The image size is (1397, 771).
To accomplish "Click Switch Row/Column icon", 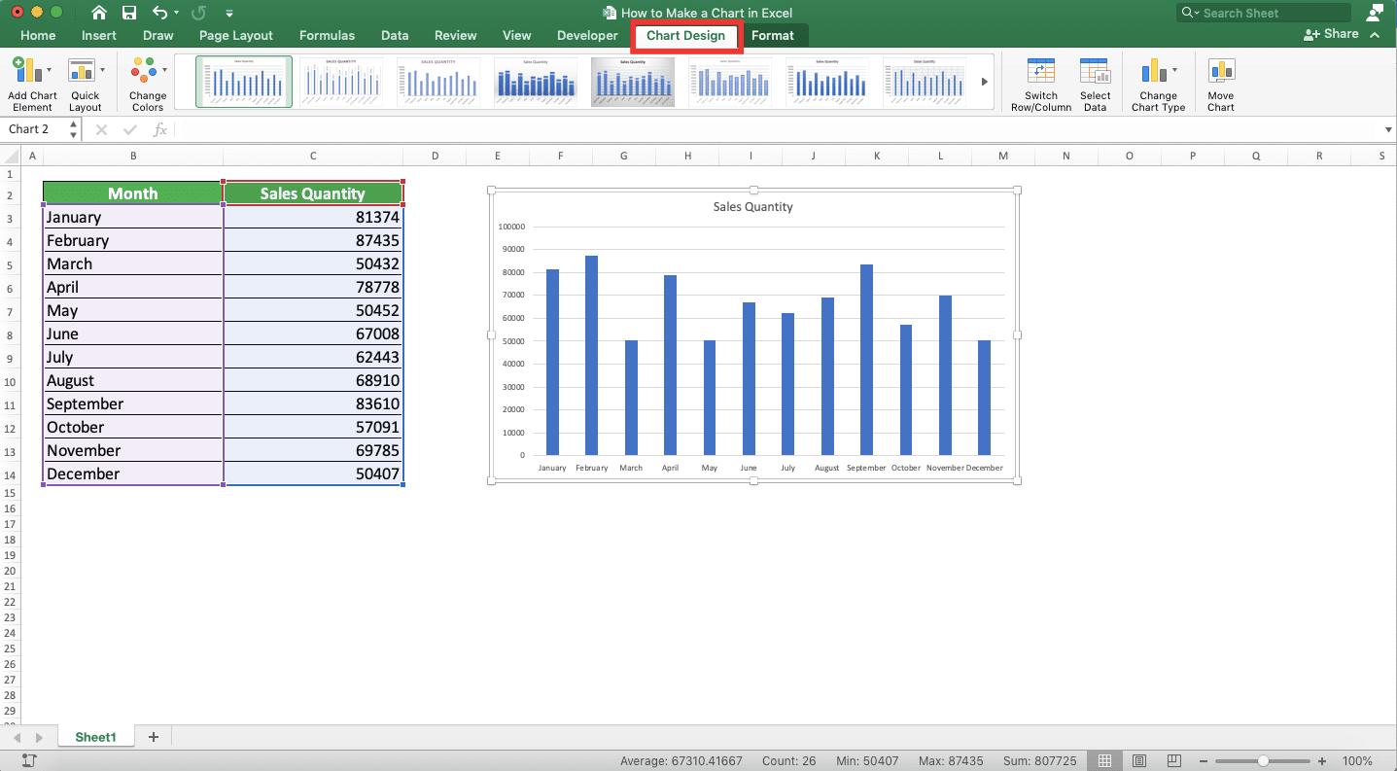I will (1040, 71).
